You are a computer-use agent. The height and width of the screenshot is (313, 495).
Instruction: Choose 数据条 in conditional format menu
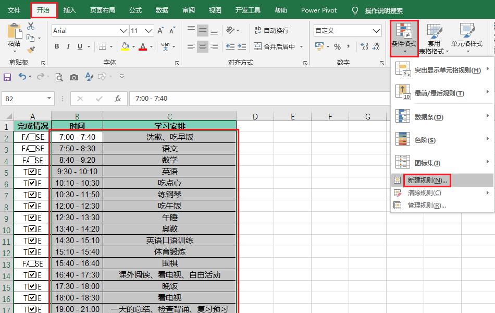click(x=442, y=117)
